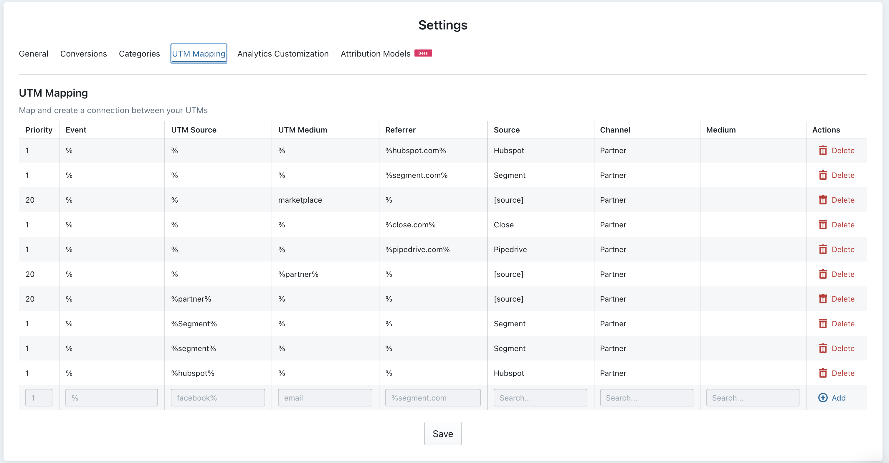Image resolution: width=889 pixels, height=463 pixels.
Task: Focus the UTM Source input with facebook% placeholder
Action: (x=218, y=398)
